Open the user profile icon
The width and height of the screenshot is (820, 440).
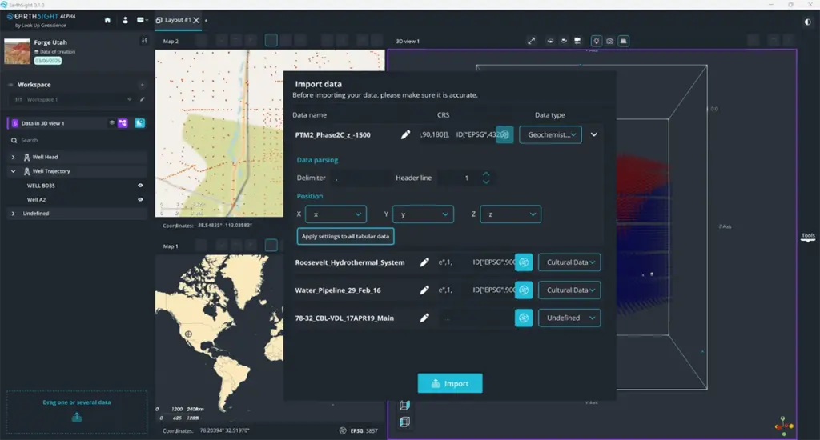click(x=125, y=20)
